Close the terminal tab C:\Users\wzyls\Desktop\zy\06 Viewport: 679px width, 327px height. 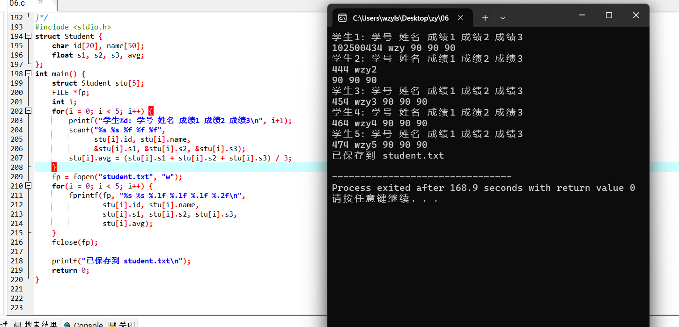460,18
